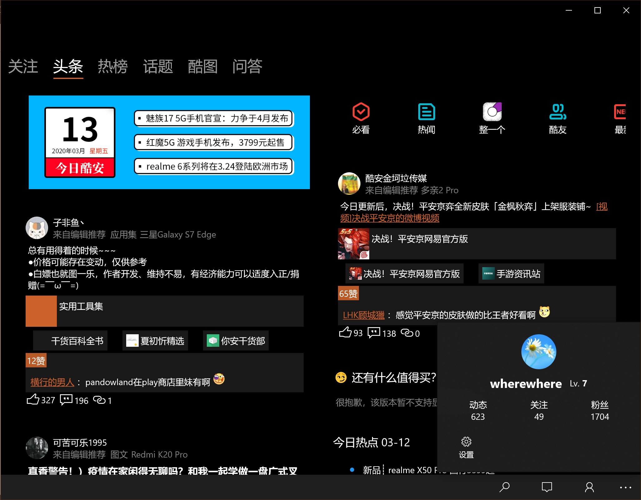Switch to the 热榜 tab
The width and height of the screenshot is (641, 500).
tap(113, 66)
